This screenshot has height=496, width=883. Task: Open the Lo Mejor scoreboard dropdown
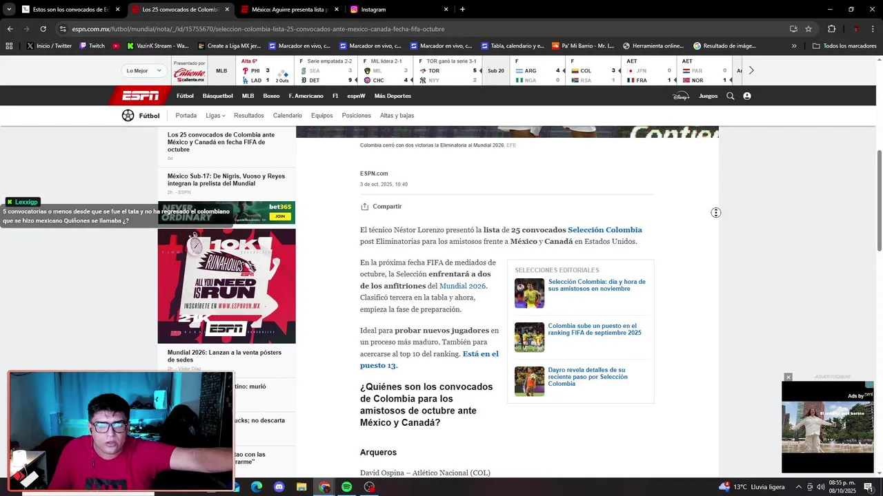(144, 70)
